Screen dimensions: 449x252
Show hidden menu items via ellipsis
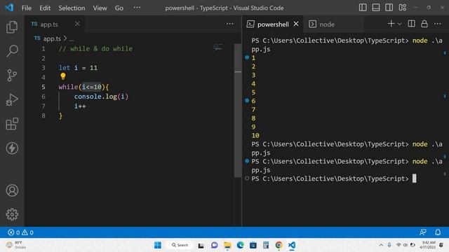(138, 8)
